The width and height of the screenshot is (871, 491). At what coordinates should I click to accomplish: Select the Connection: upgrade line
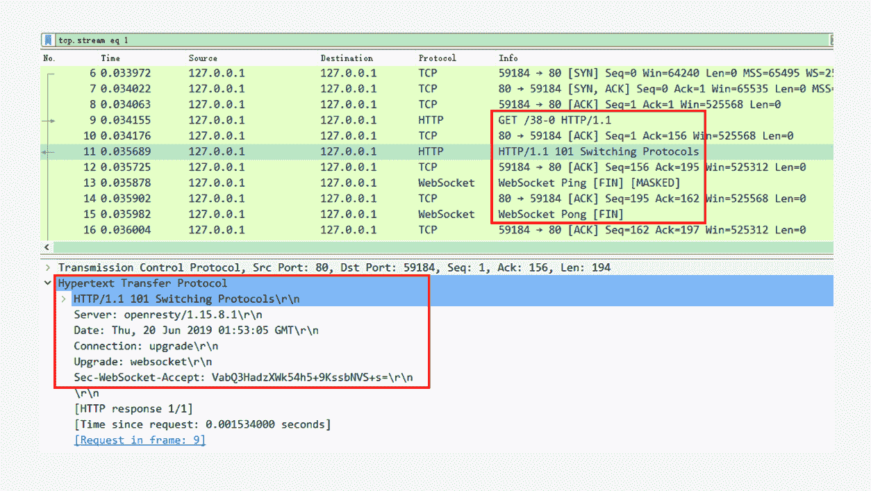click(147, 346)
